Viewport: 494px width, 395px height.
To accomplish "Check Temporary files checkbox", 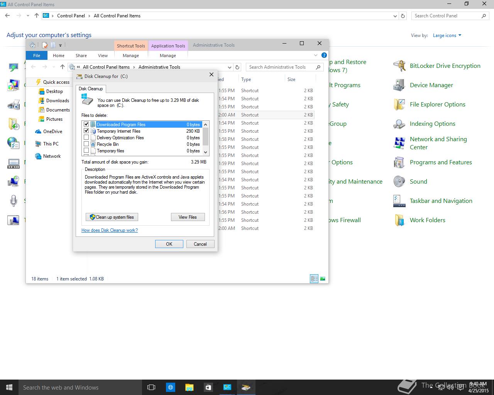I will tap(86, 150).
